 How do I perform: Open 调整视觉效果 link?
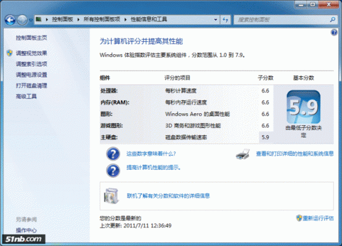coord(31,53)
